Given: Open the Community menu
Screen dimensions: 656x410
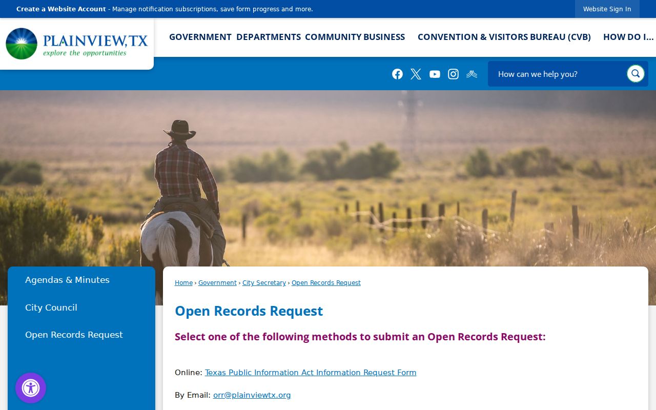Looking at the screenshot, I should (x=333, y=37).
